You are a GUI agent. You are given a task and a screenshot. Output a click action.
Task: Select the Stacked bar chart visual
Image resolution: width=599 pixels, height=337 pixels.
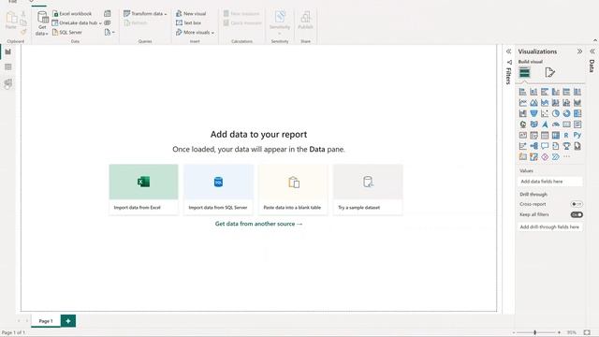coord(522,92)
